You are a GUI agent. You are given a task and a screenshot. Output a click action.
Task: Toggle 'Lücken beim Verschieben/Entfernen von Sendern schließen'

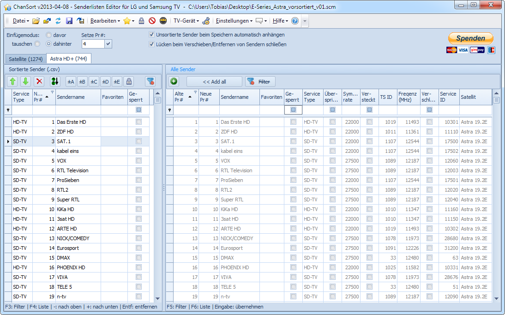(151, 44)
